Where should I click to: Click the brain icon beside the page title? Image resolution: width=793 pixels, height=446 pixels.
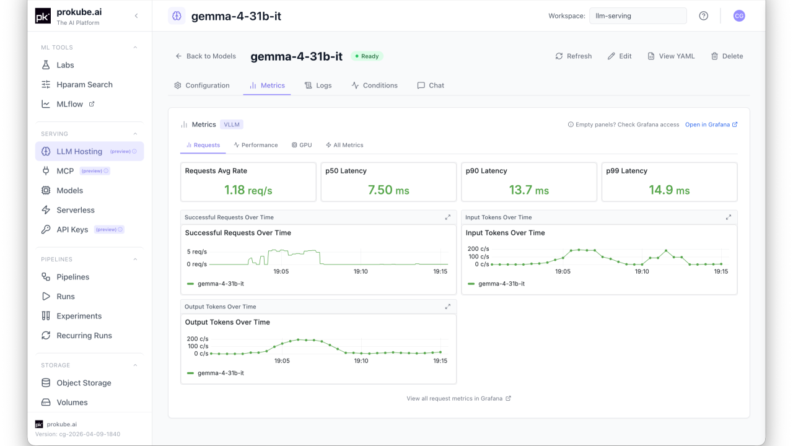[x=177, y=16]
